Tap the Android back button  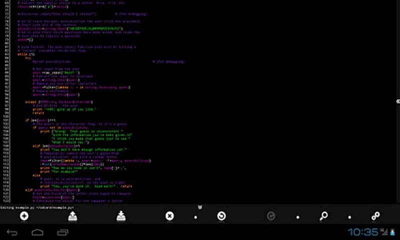pos(12,232)
